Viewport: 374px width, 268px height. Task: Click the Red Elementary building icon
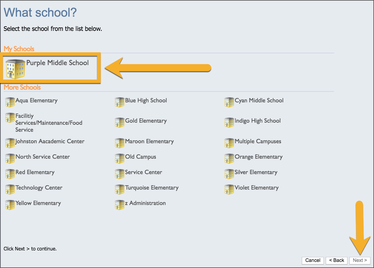click(x=10, y=174)
